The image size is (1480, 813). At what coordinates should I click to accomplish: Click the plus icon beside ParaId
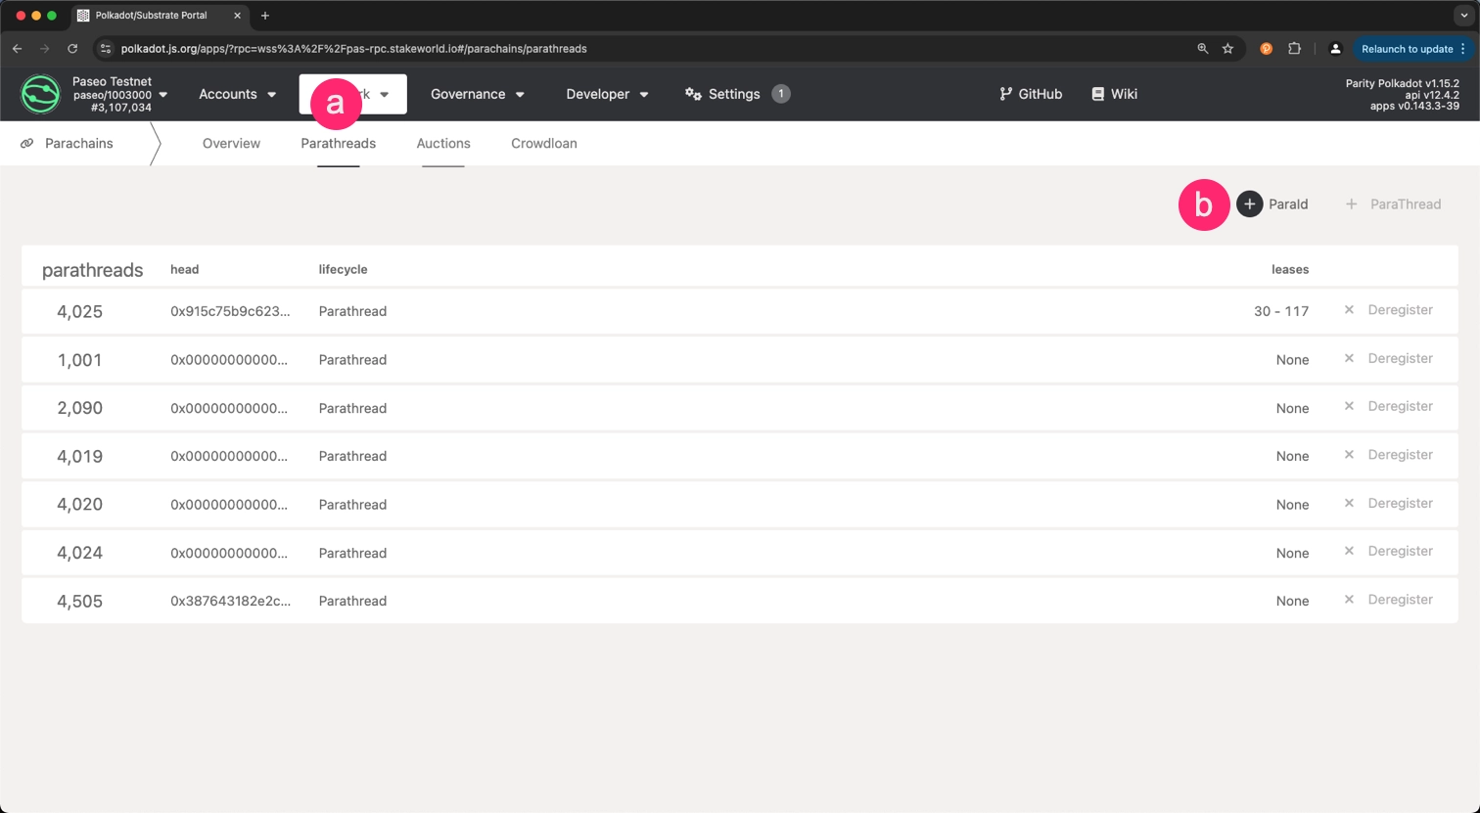point(1249,203)
